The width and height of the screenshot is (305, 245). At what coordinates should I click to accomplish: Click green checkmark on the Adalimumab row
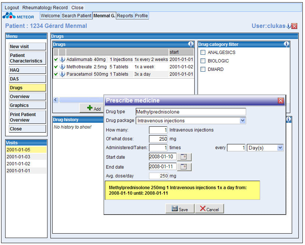pos(56,60)
